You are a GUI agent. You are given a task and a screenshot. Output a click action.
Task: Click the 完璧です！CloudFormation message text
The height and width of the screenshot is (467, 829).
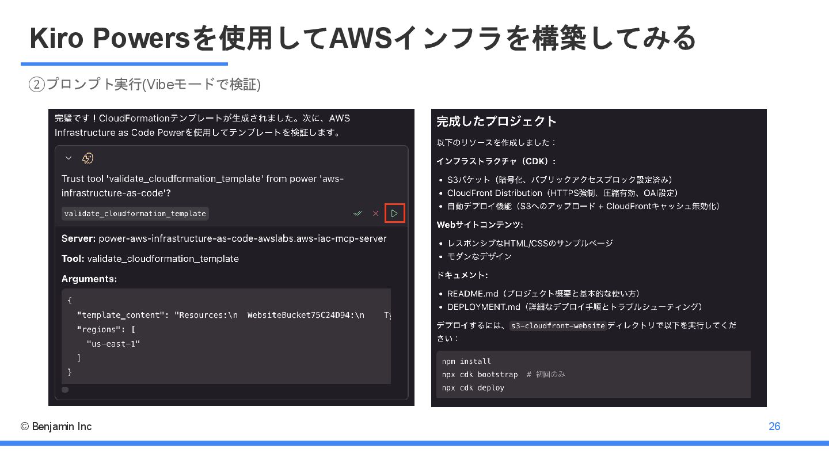pos(202,125)
